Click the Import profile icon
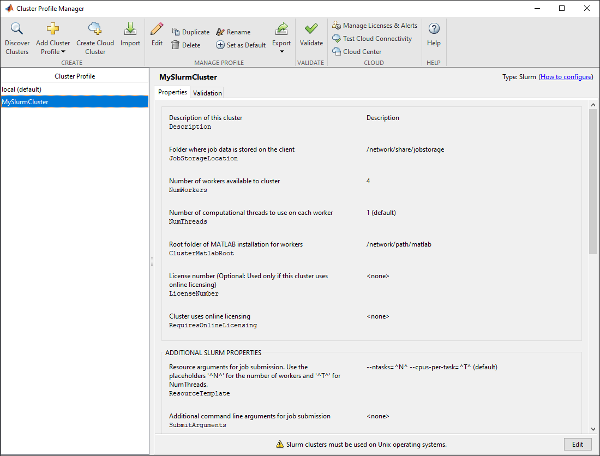The height and width of the screenshot is (456, 600). (x=130, y=28)
